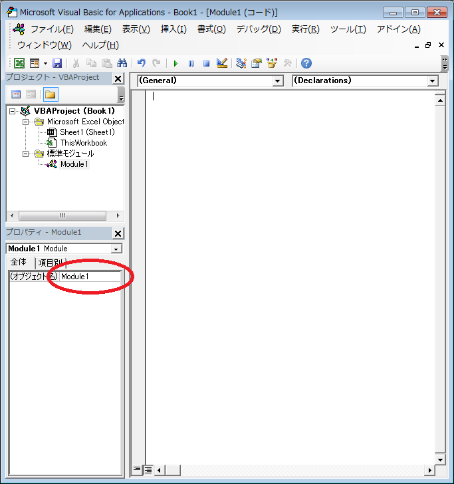Click code editor scroll right arrow

[429, 471]
